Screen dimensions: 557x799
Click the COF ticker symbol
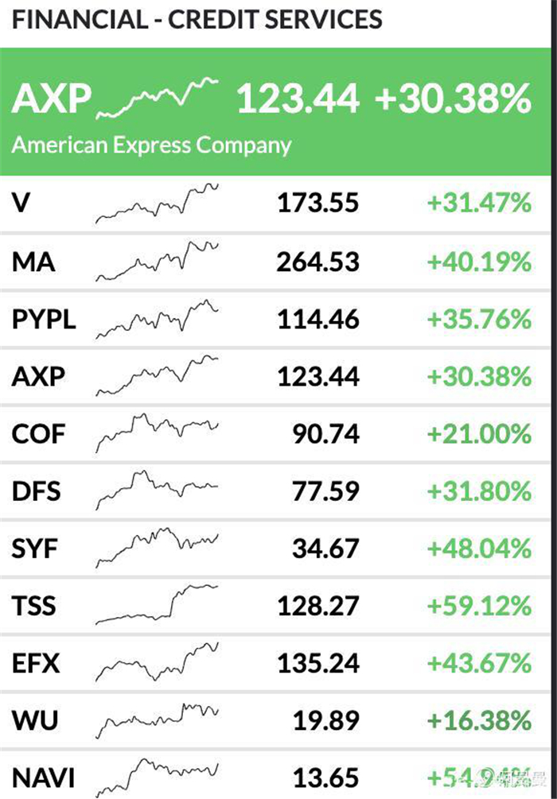[39, 434]
